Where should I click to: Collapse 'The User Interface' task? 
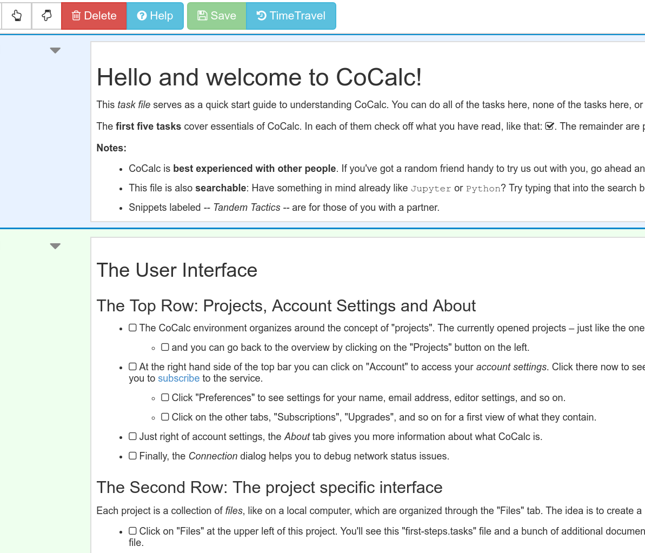[x=55, y=246]
